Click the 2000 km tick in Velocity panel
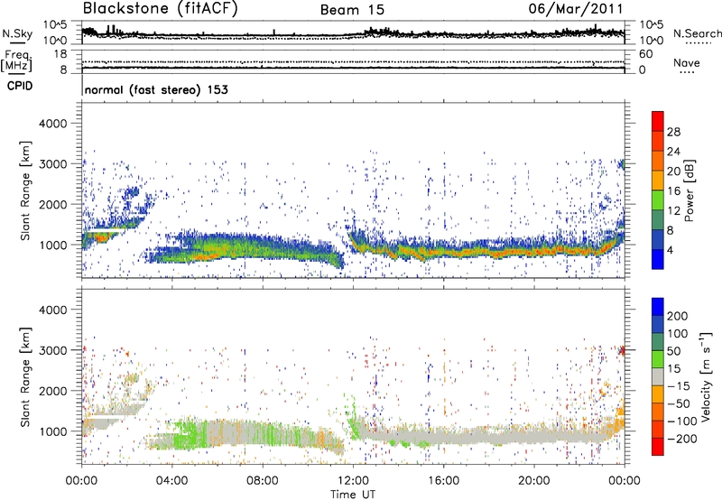 [x=52, y=391]
